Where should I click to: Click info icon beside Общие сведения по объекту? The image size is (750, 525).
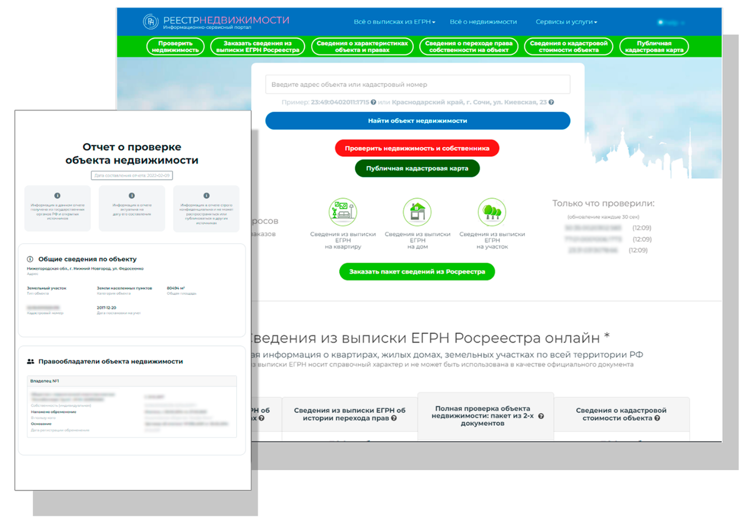[x=30, y=259]
